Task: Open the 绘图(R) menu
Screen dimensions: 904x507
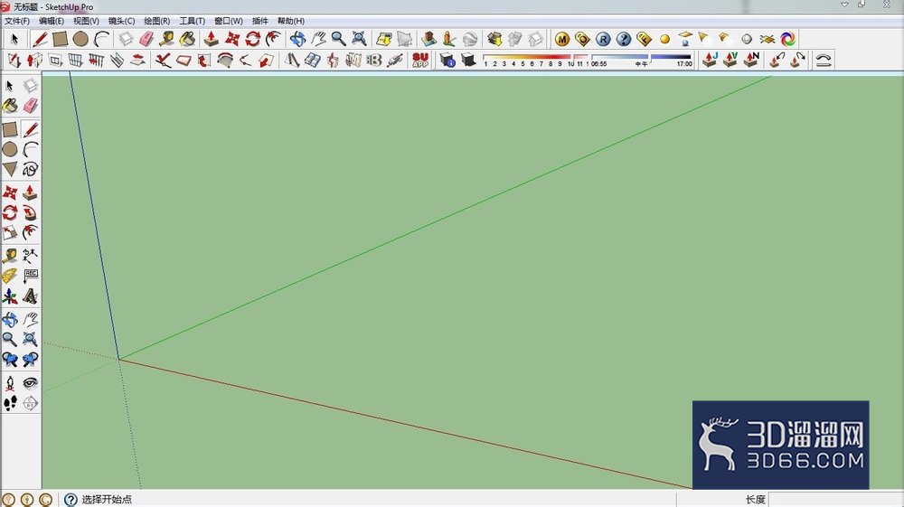Action: point(156,21)
